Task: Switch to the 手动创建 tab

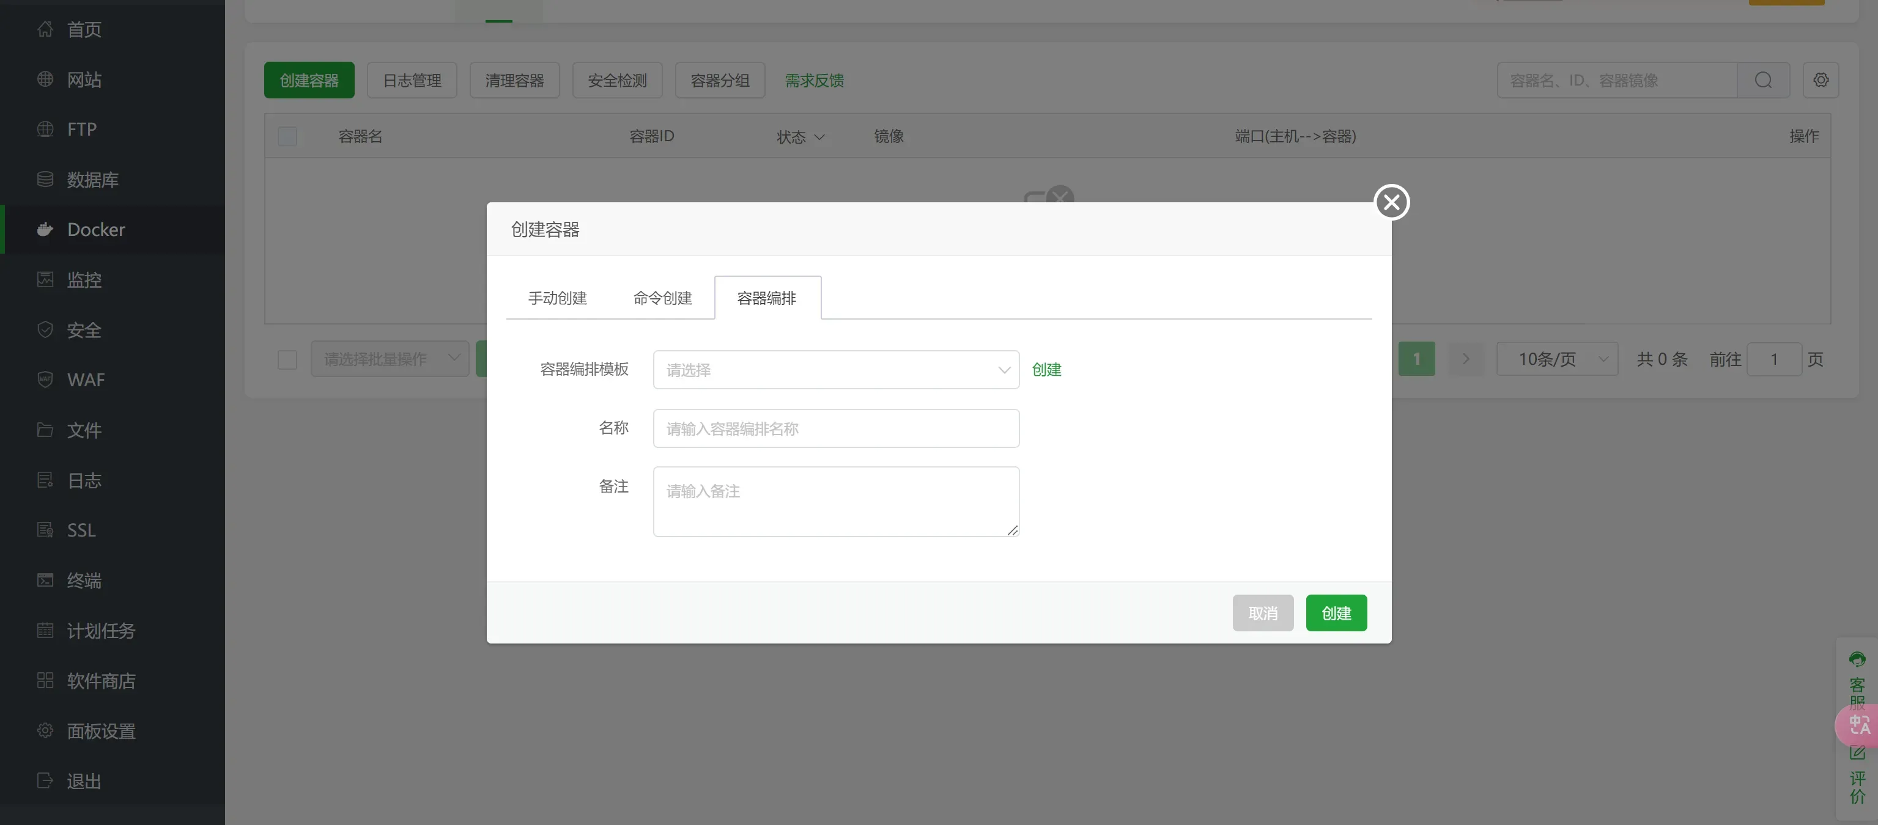Action: [x=558, y=298]
